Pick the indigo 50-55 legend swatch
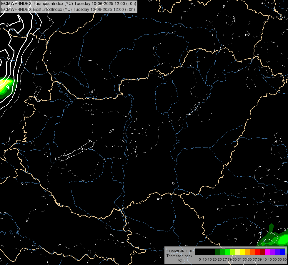The height and width of the screenshot is (265, 288). pyautogui.click(x=277, y=252)
